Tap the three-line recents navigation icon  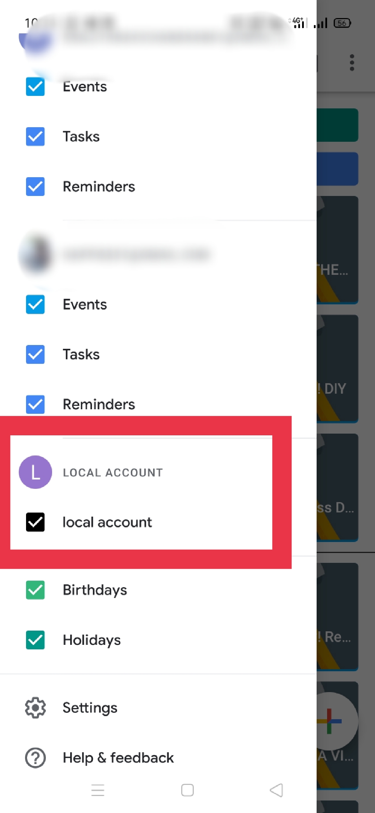(x=98, y=790)
